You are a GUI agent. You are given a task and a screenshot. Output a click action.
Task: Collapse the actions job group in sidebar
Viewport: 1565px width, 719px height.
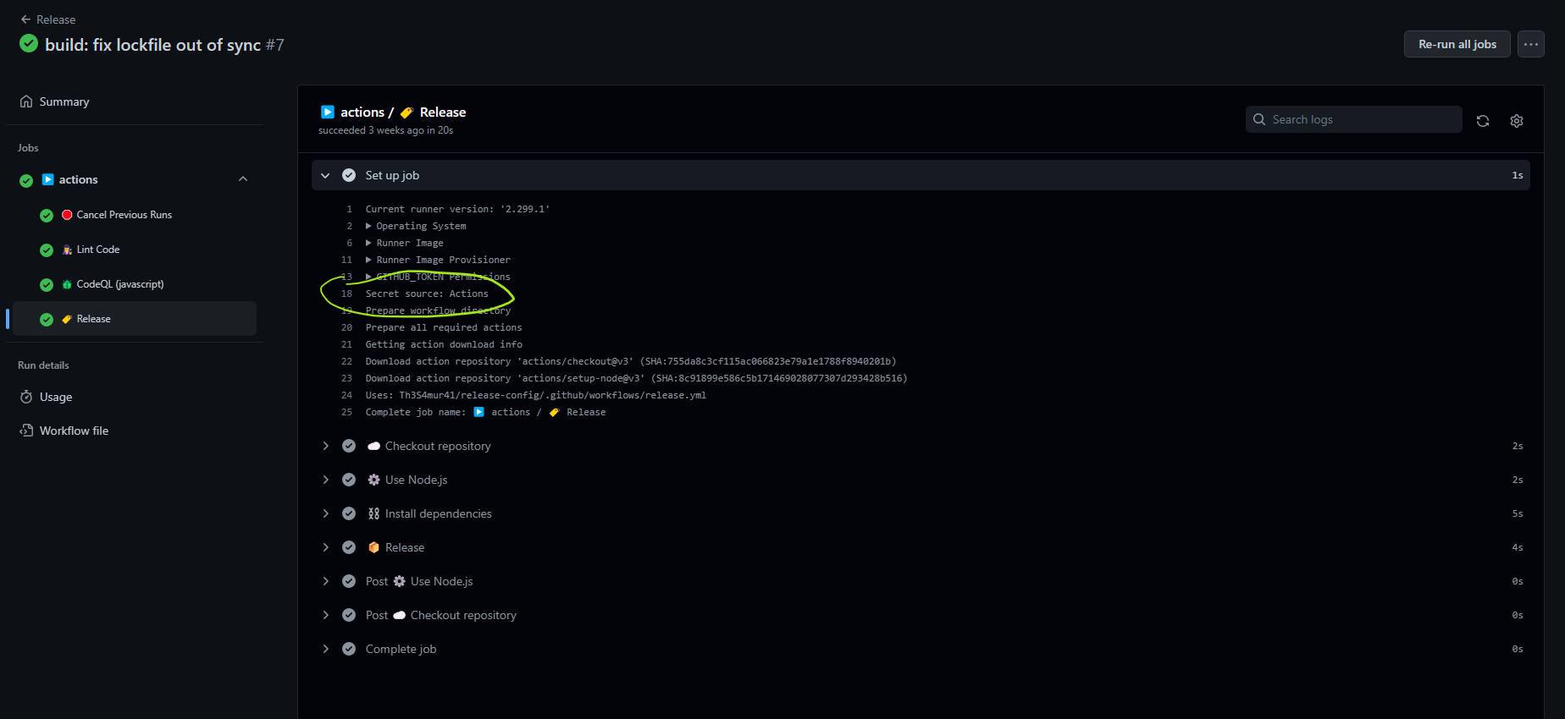tap(243, 179)
